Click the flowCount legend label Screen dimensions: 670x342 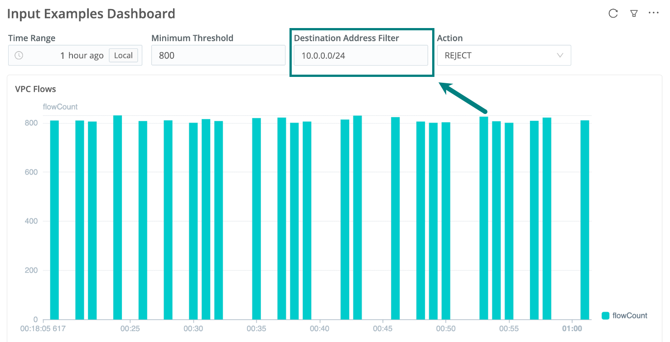[630, 316]
